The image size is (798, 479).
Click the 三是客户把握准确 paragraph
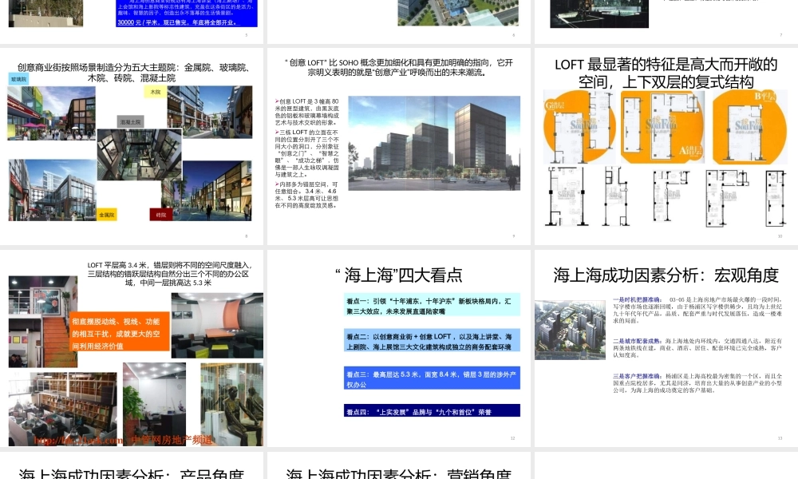pos(697,383)
